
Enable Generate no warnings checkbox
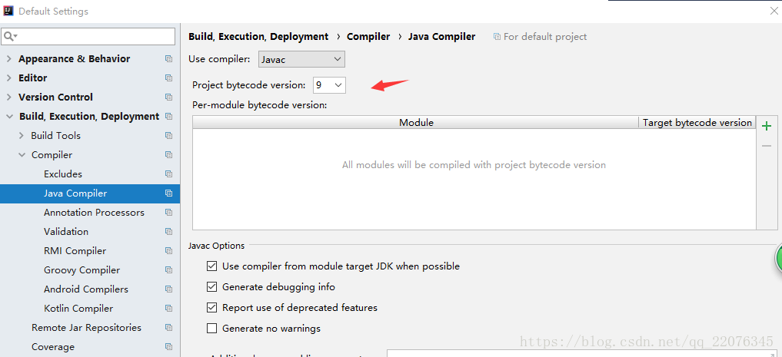pos(212,329)
